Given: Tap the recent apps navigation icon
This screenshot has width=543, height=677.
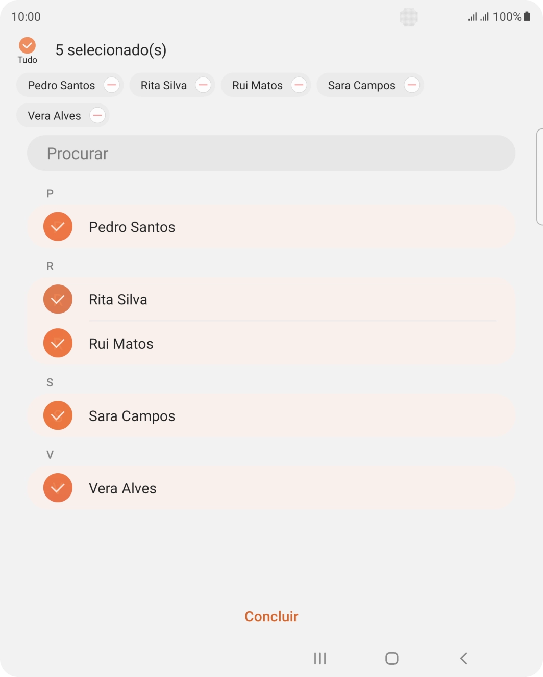Looking at the screenshot, I should [x=320, y=658].
